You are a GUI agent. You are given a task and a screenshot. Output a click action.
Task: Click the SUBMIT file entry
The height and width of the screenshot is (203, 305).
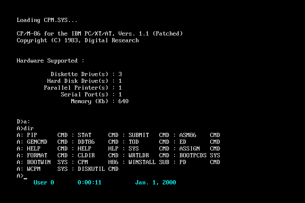point(149,135)
